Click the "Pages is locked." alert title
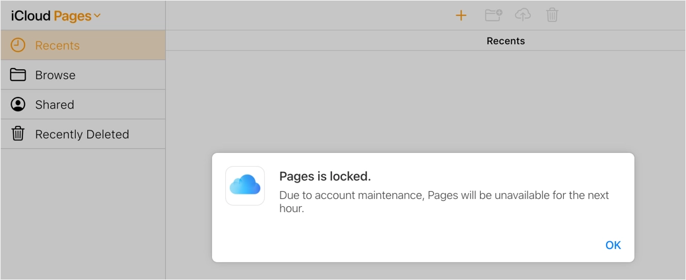Viewport: 686px width, 280px height. [325, 176]
